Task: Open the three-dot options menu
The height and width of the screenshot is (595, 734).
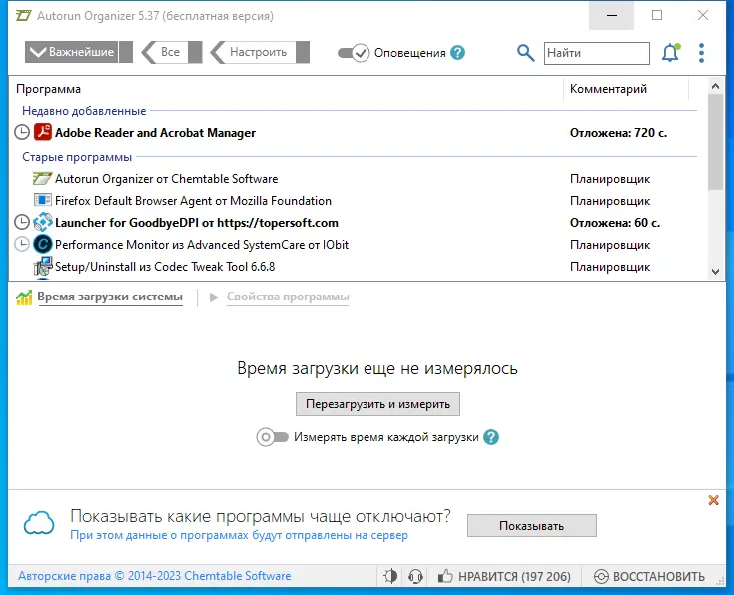Action: [x=701, y=53]
